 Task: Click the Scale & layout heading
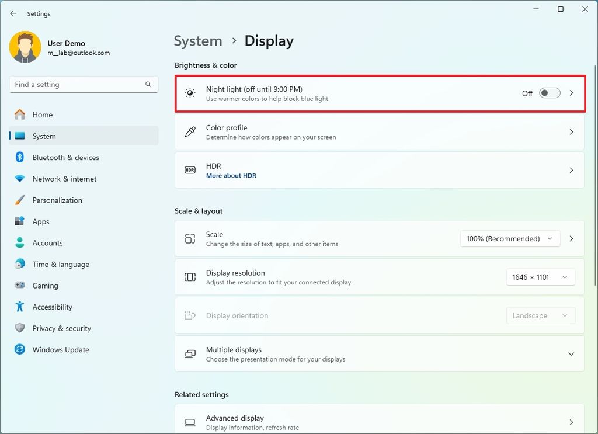coord(199,211)
